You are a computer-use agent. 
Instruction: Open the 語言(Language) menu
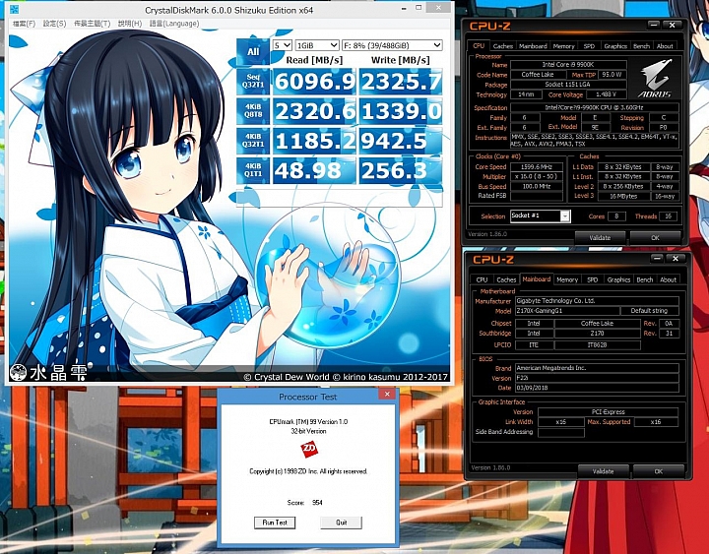174,23
